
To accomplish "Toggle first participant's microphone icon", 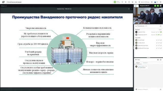I will 157,40.
